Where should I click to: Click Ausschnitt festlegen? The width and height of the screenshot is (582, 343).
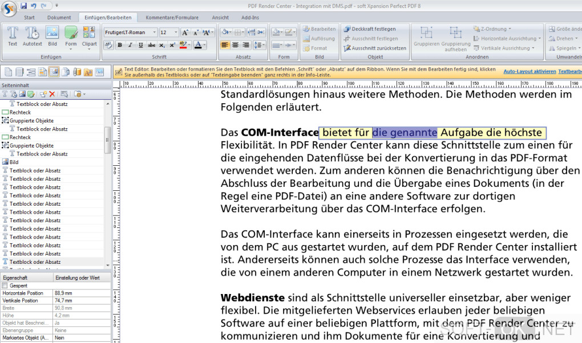click(371, 39)
